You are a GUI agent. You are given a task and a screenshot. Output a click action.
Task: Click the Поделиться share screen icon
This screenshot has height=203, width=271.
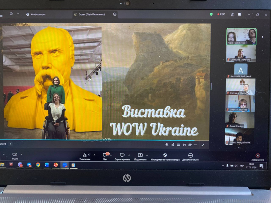pos(140,155)
